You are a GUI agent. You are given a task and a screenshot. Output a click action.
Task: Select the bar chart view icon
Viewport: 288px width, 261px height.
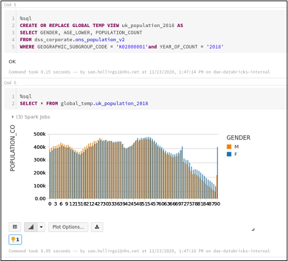point(31,227)
